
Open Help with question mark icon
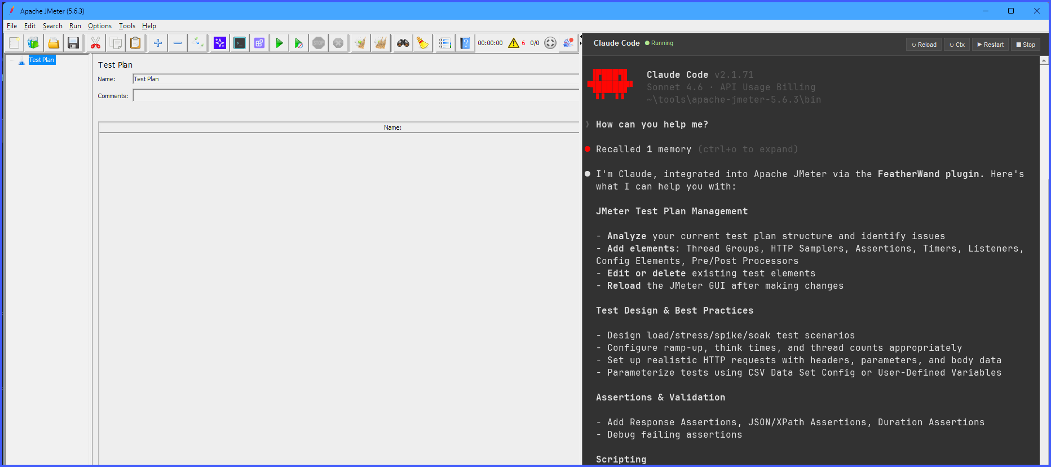pos(465,43)
